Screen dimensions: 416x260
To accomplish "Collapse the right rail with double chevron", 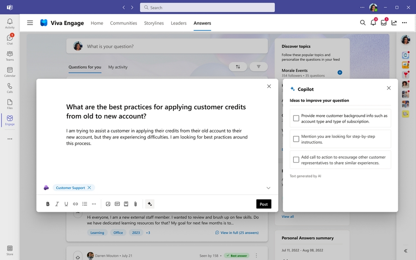I will (x=406, y=251).
